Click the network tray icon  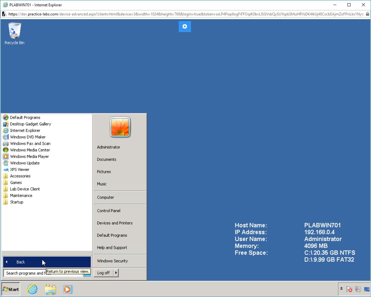point(358,289)
